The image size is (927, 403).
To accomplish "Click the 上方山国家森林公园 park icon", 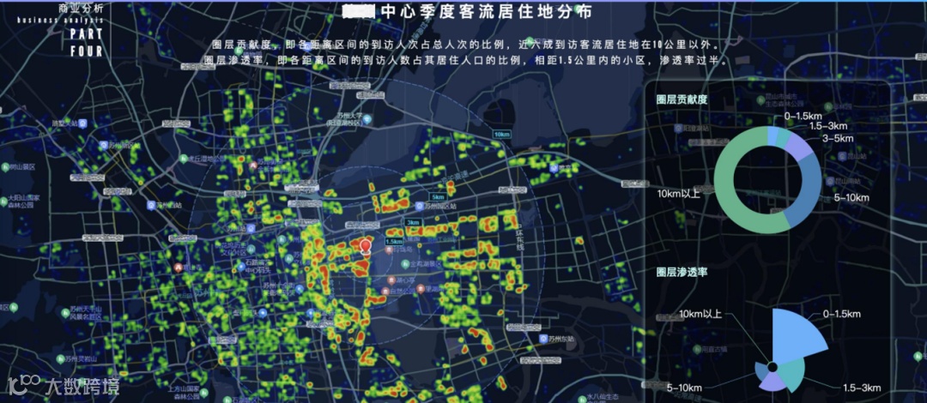I will click(205, 391).
